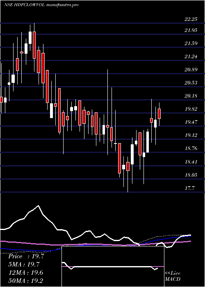The width and height of the screenshot is (205, 287).
Task: Click the 18.41 price axis label
Action: pyautogui.click(x=191, y=162)
